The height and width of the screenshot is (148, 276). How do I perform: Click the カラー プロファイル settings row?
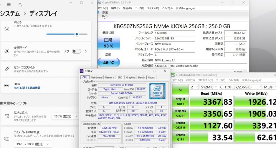click(x=46, y=69)
